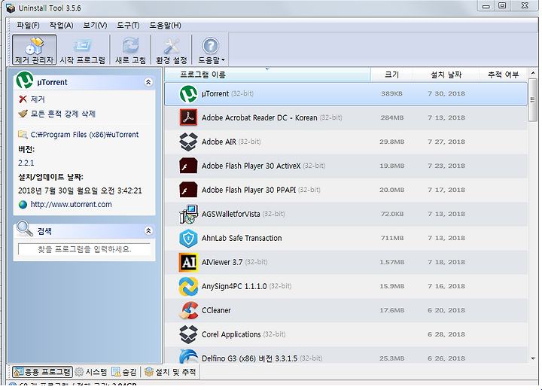Open the 시작 프로그램 startup apps toolbar icon
The width and height of the screenshot is (542, 390).
pyautogui.click(x=82, y=50)
